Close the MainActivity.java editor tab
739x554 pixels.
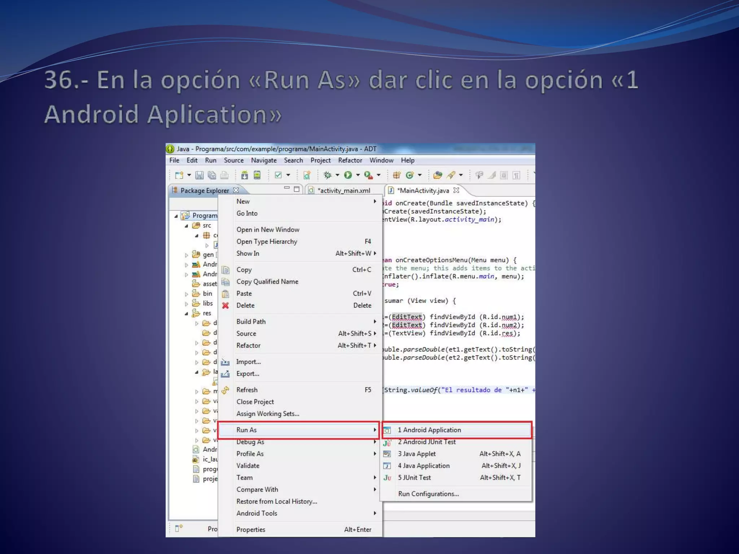(456, 190)
